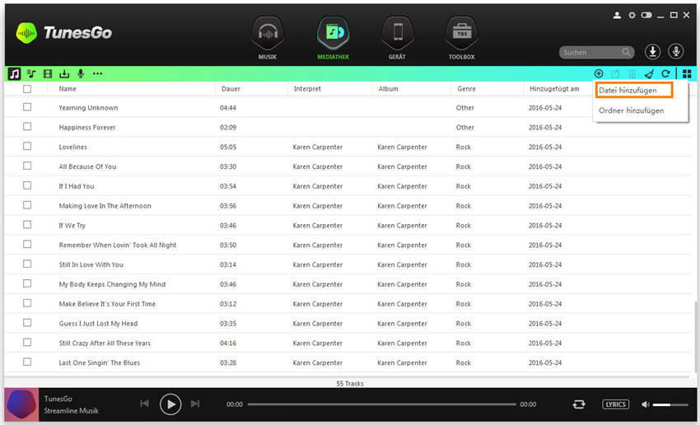Click the cleanup broom icon
The width and height of the screenshot is (700, 425).
coord(649,73)
